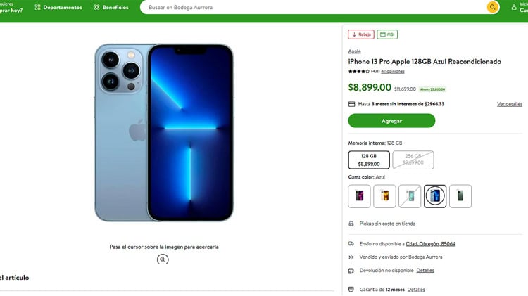Select the crossed-out 256 GB memory option

(413, 160)
